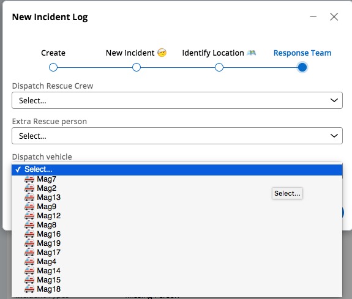Click the Response Team step label
This screenshot has width=352, height=299.
pos(302,53)
